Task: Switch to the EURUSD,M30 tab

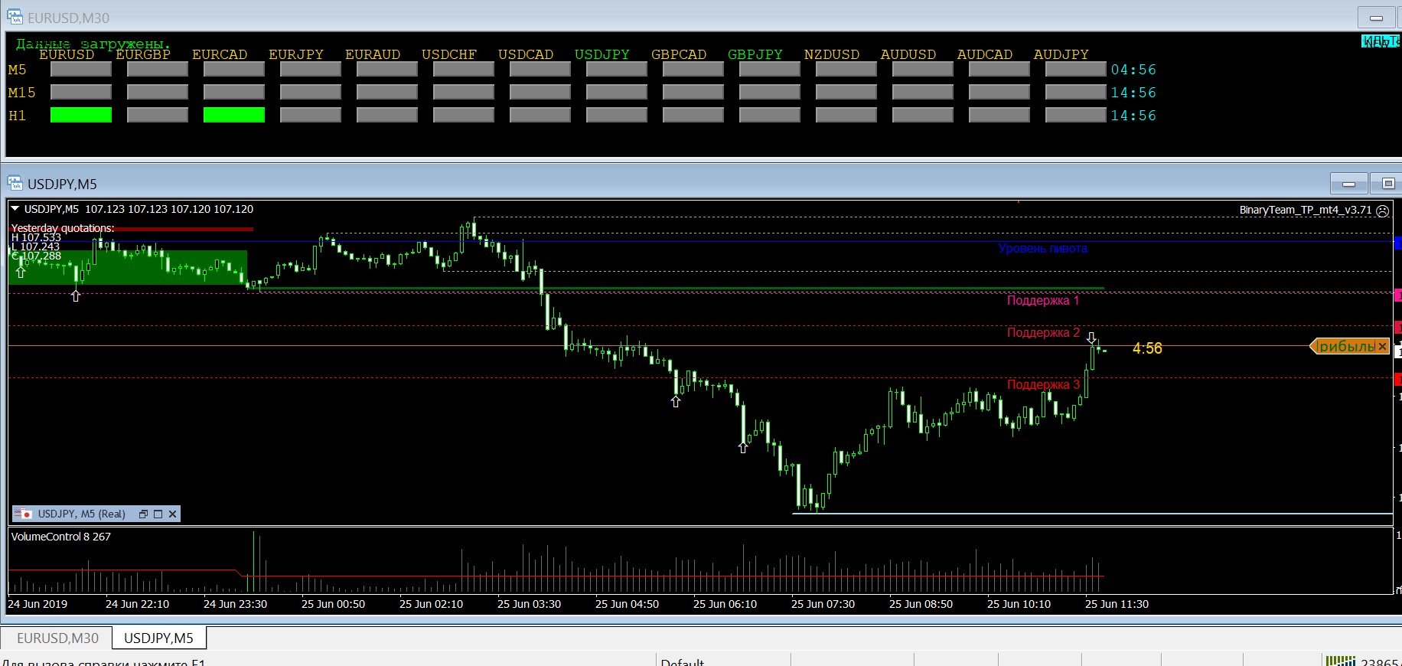Action: click(57, 638)
